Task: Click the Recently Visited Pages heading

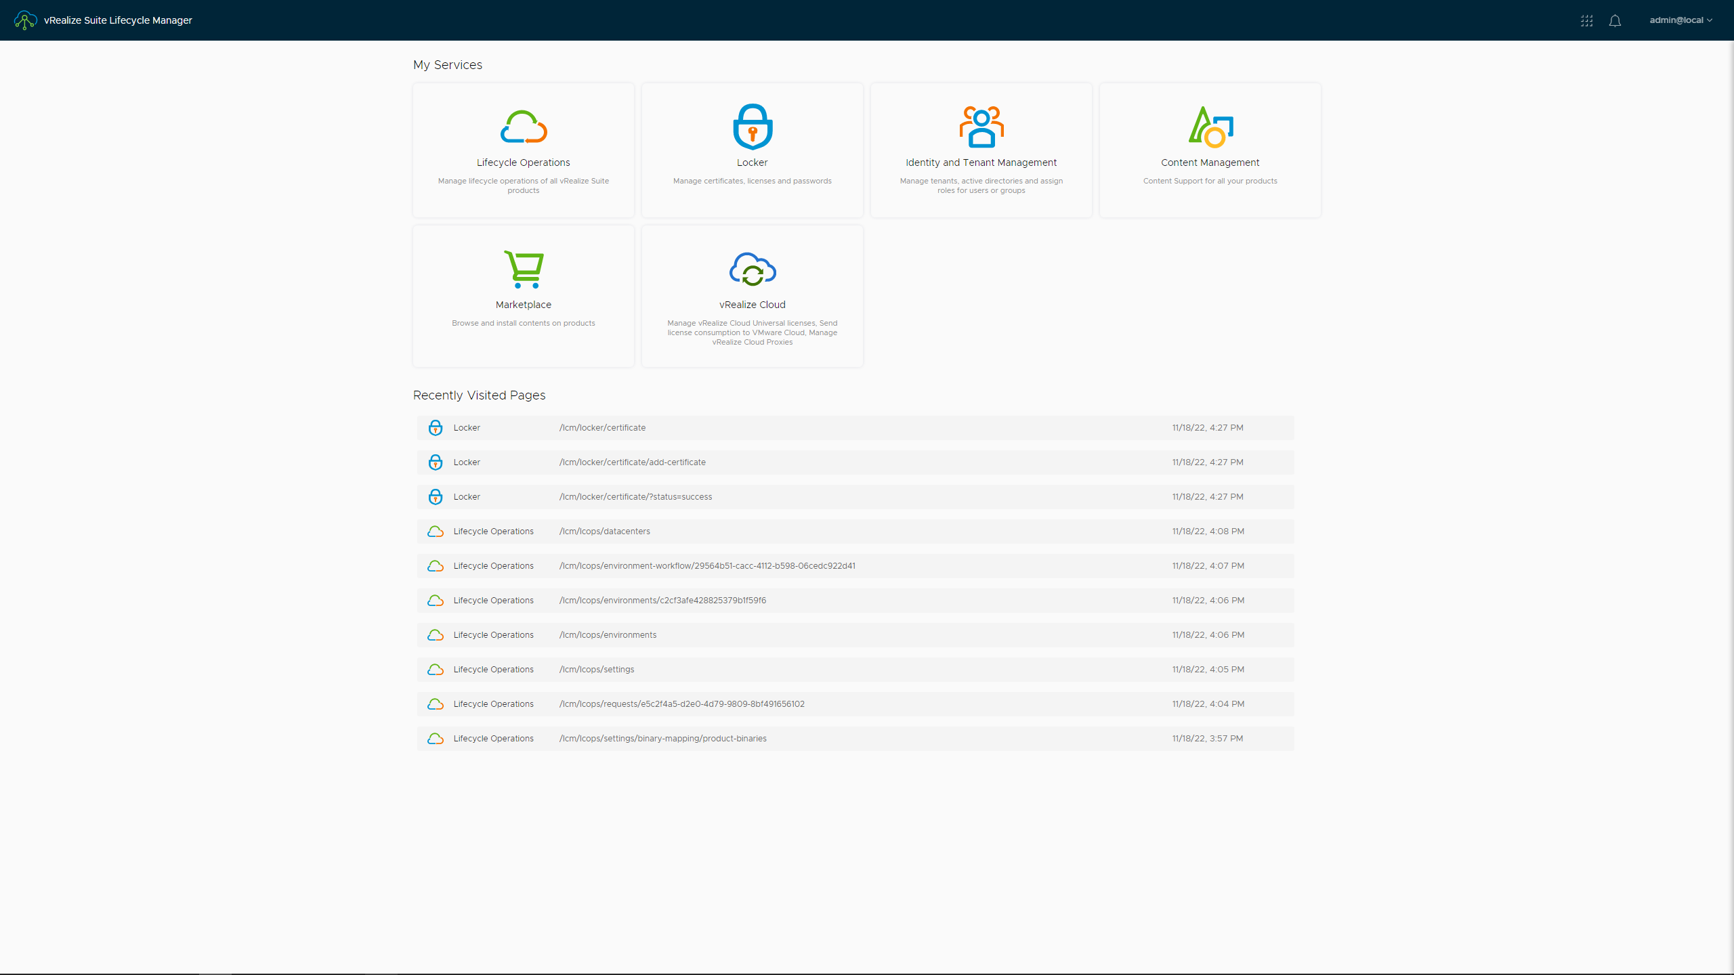Action: [x=479, y=395]
